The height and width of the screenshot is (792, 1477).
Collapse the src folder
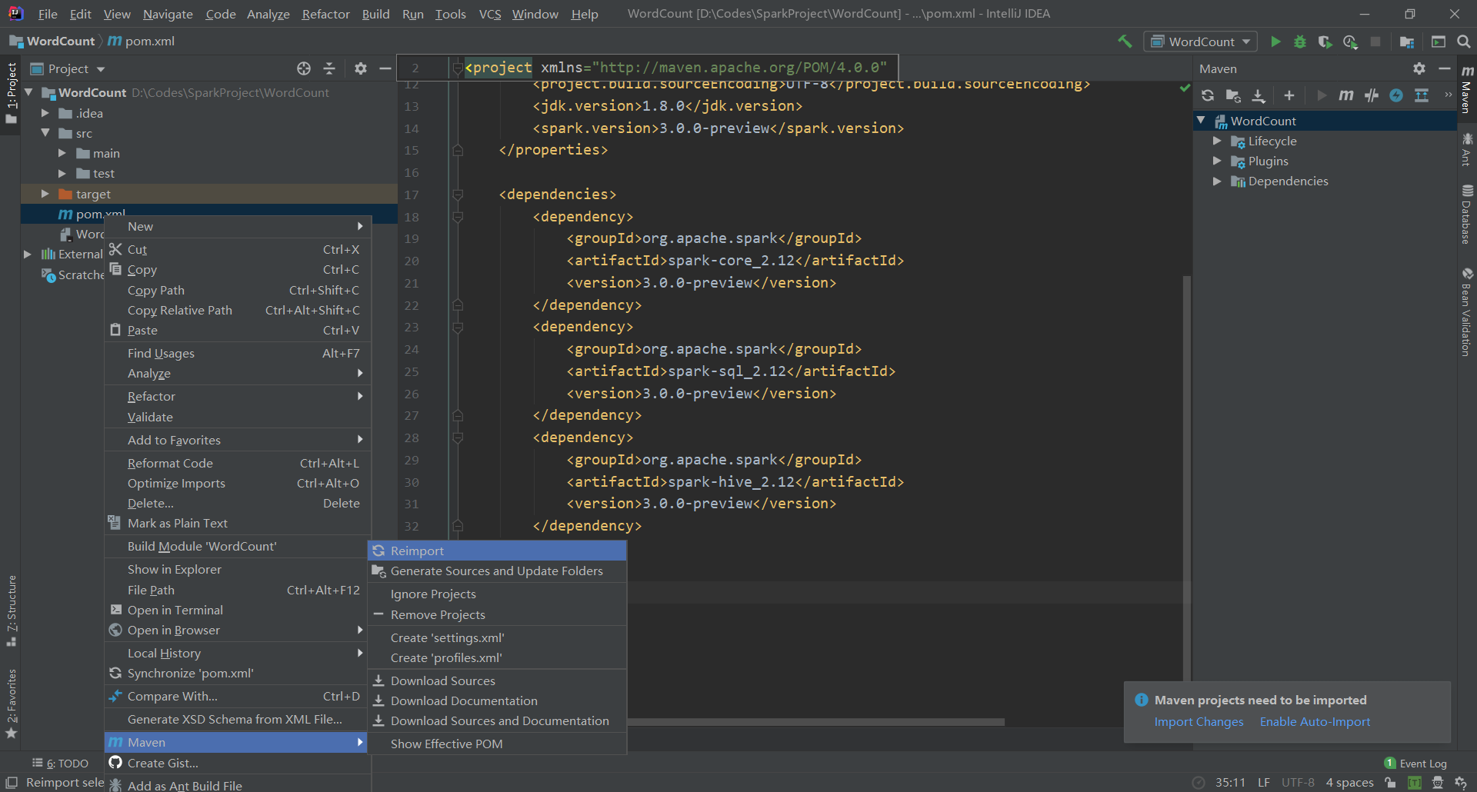click(x=45, y=133)
